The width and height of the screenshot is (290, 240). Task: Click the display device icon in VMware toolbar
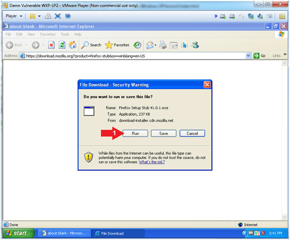tap(269, 16)
